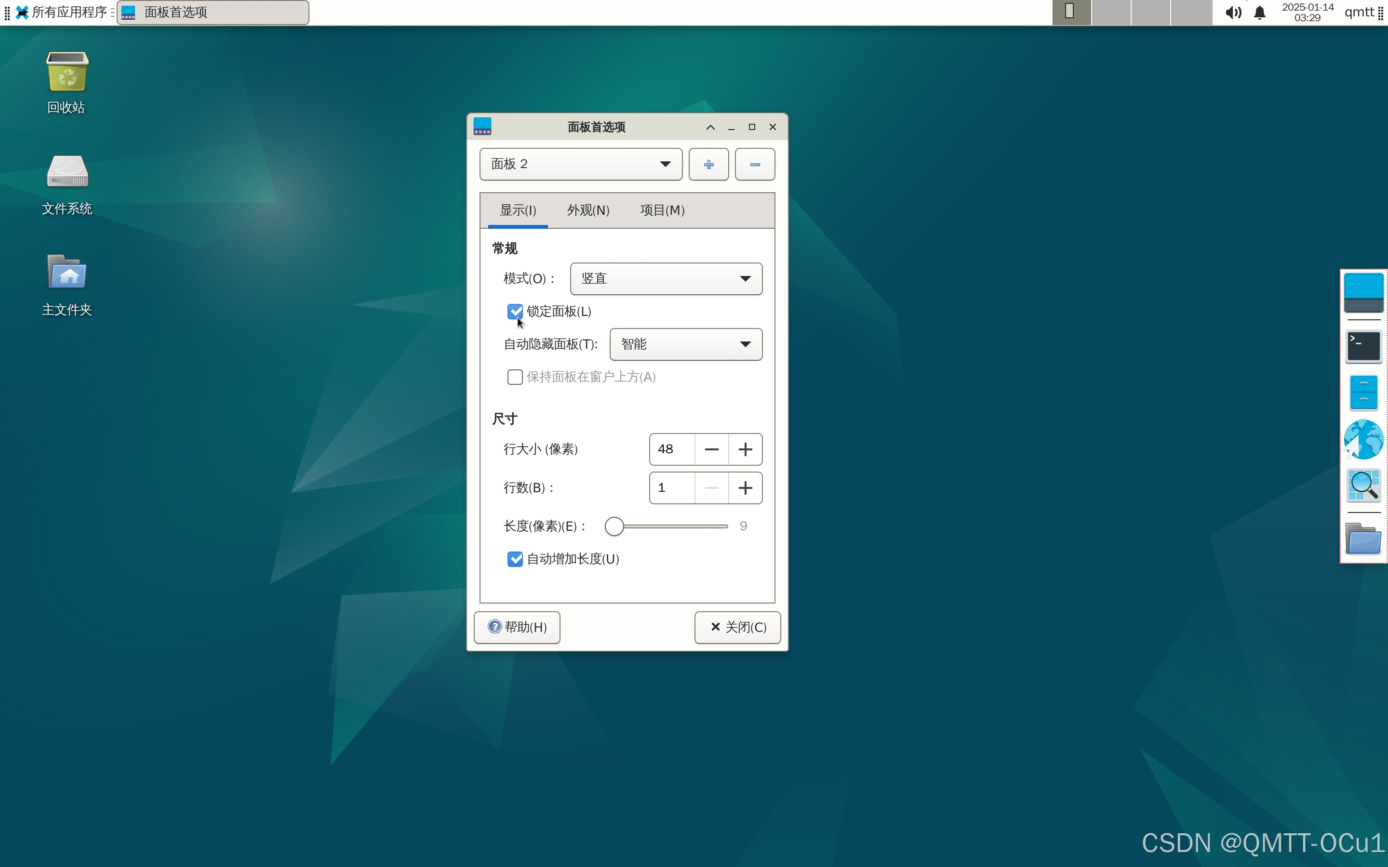Image resolution: width=1388 pixels, height=867 pixels.
Task: Click the add new panel plus button
Action: coord(708,165)
